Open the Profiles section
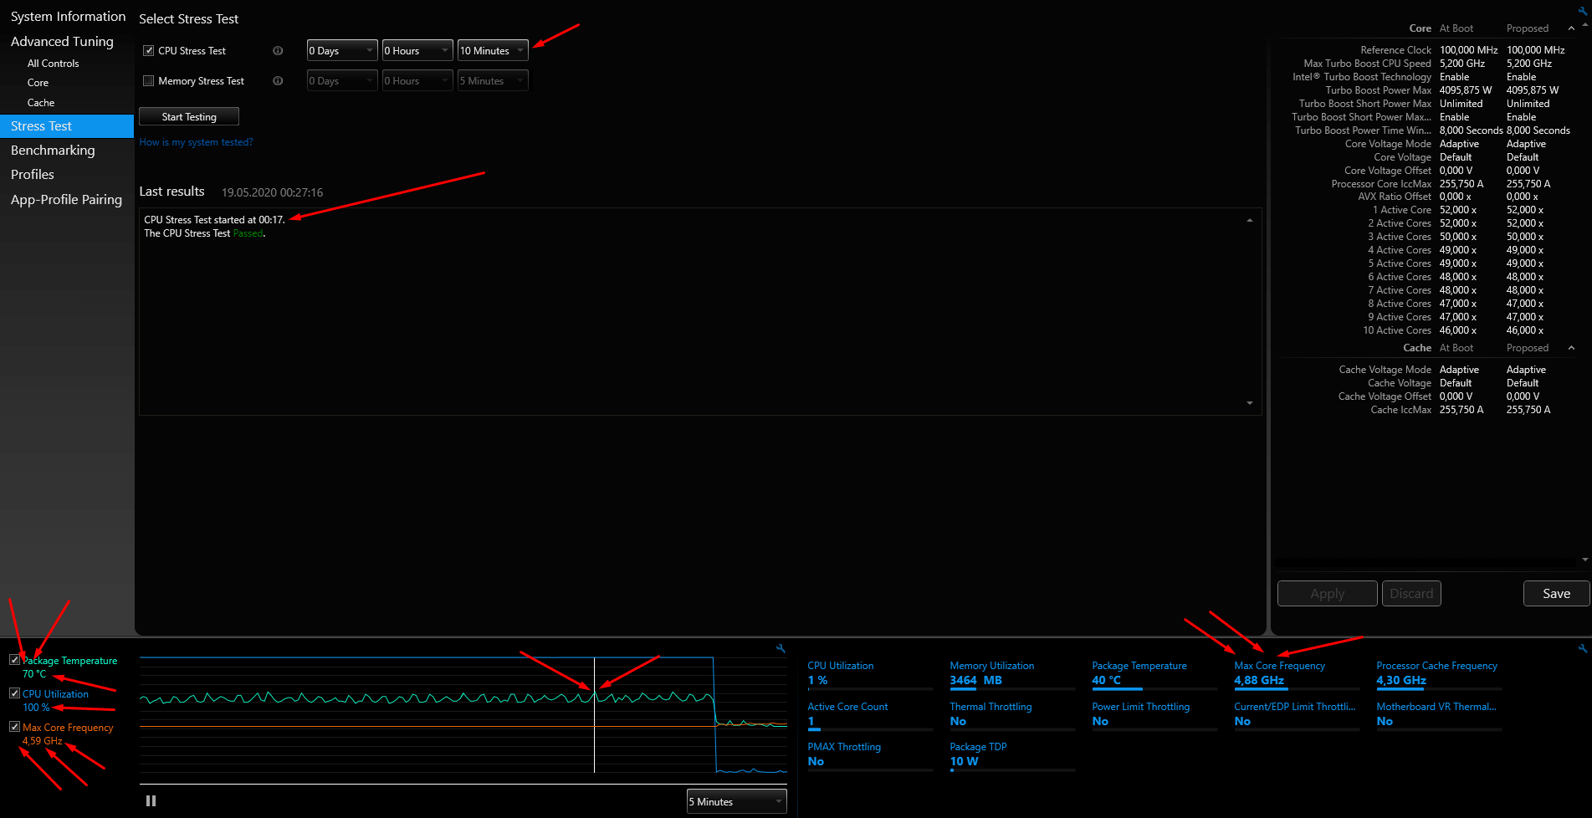 click(x=33, y=175)
